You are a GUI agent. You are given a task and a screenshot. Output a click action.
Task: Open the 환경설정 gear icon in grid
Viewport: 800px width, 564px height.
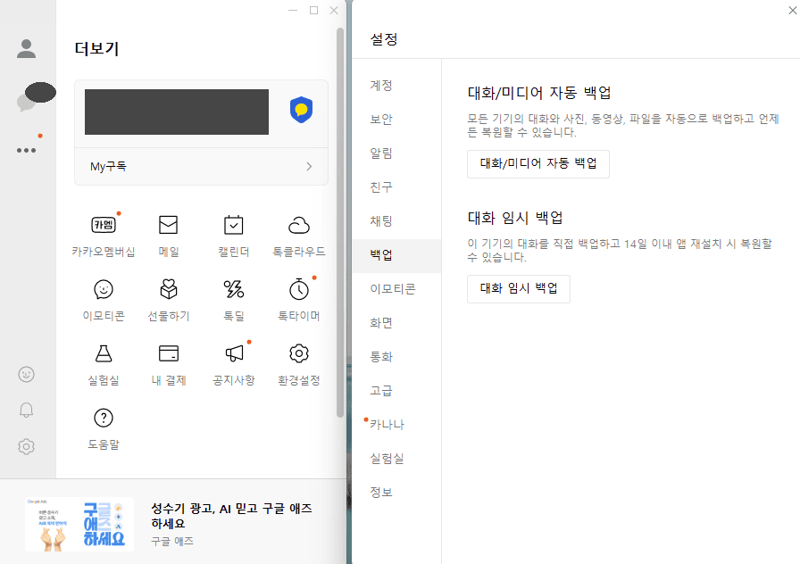coord(299,353)
